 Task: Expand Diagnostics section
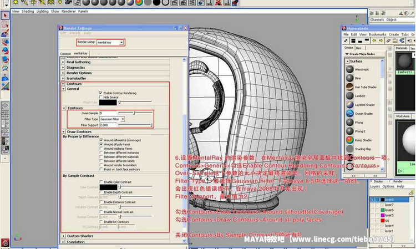pos(63,67)
